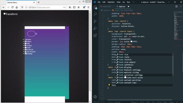Open the Selection menu in VS Code
The image size is (183, 103).
click(111, 2)
